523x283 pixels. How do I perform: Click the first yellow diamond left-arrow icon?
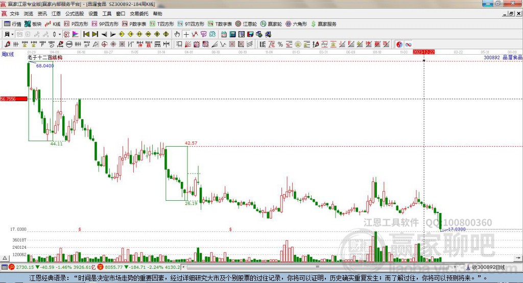click(x=122, y=34)
